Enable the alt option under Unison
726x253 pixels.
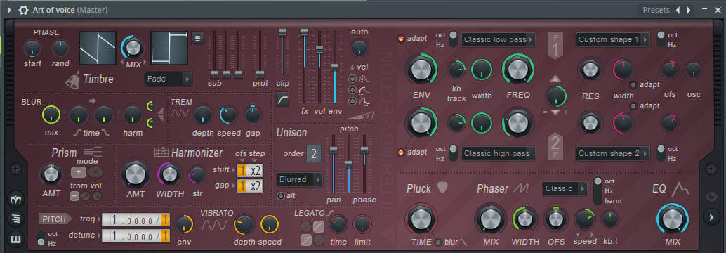(281, 195)
